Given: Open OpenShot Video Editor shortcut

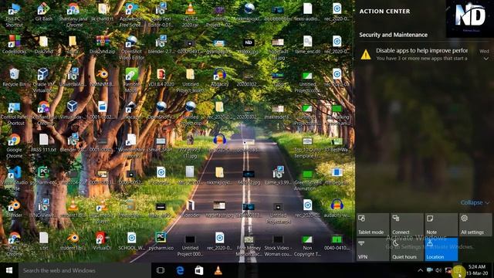Looking at the screenshot, I should [132, 47].
